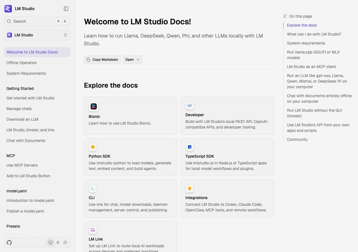Viewport: 358px width, 252px height.
Task: Jump to Explore the docs section
Action: pyautogui.click(x=302, y=25)
